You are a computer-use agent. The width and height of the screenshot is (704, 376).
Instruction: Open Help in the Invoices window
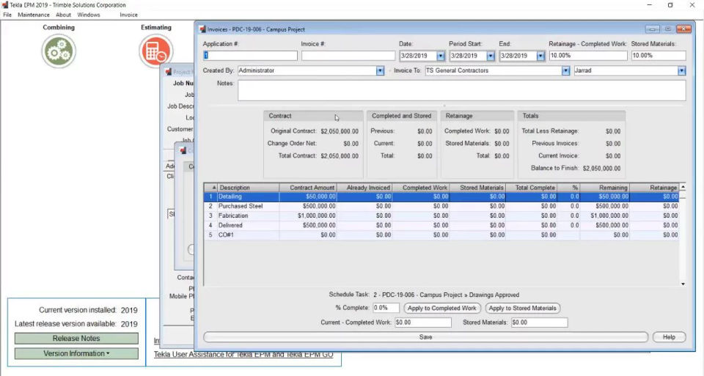tap(669, 337)
